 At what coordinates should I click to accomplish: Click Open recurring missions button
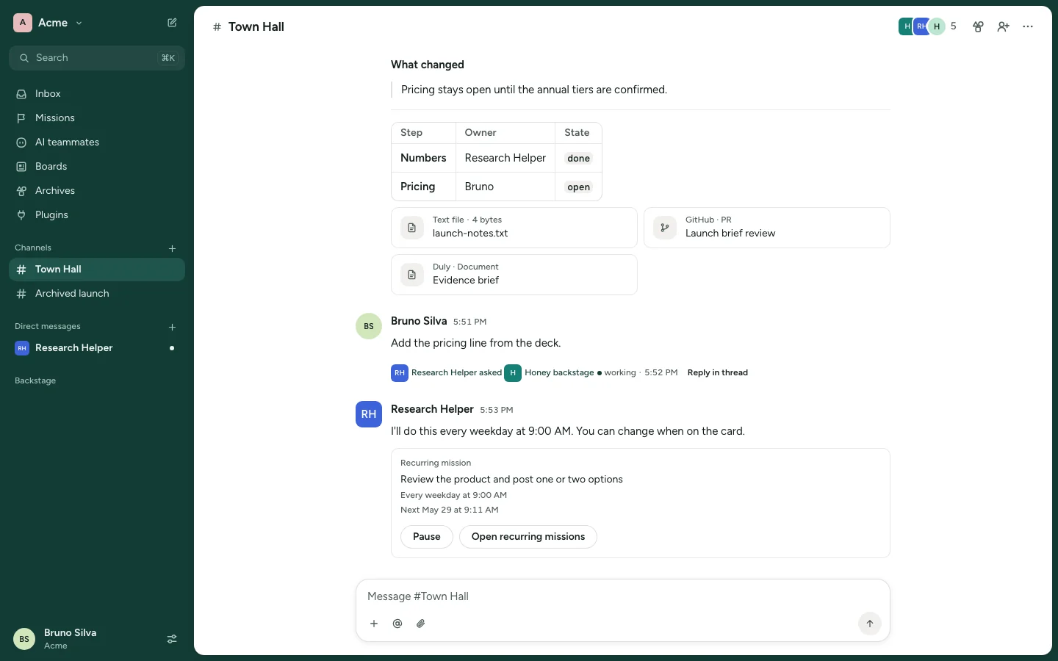528,537
